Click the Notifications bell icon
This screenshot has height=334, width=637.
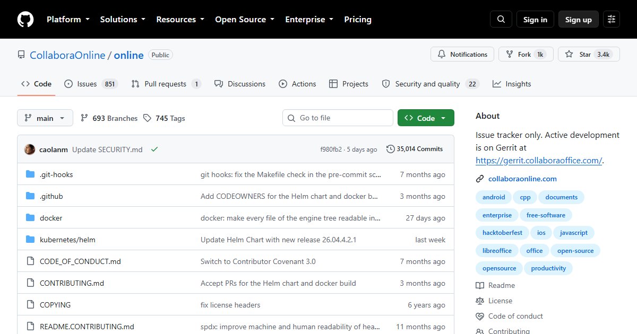click(442, 54)
